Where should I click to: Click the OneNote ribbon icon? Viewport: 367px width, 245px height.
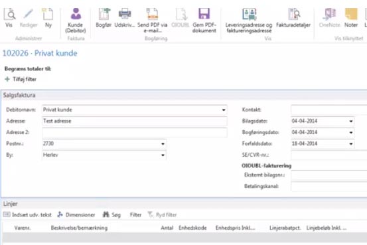(x=329, y=14)
